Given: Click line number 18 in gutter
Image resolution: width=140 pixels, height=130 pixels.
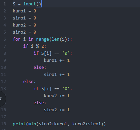Looking at the screenshot, I should 3,124.
